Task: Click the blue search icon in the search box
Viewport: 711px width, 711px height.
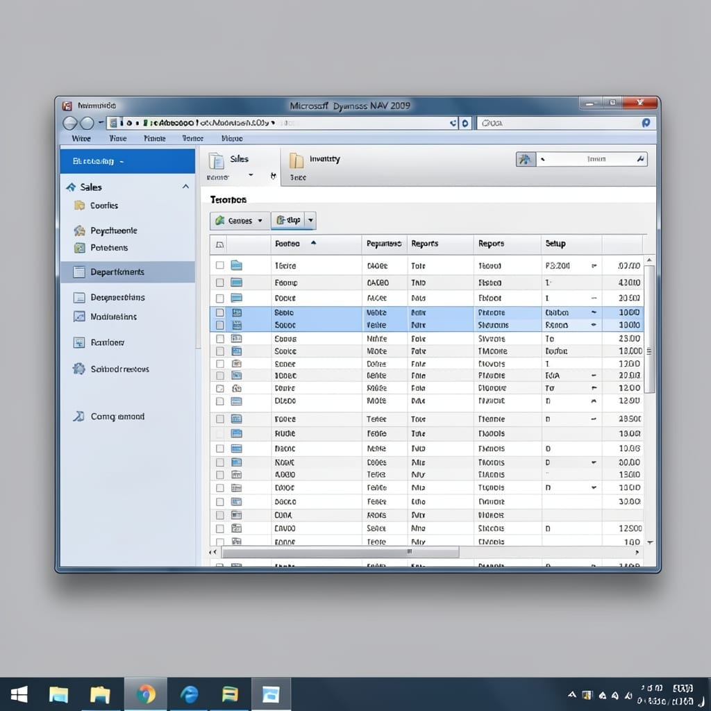Action: (x=646, y=122)
